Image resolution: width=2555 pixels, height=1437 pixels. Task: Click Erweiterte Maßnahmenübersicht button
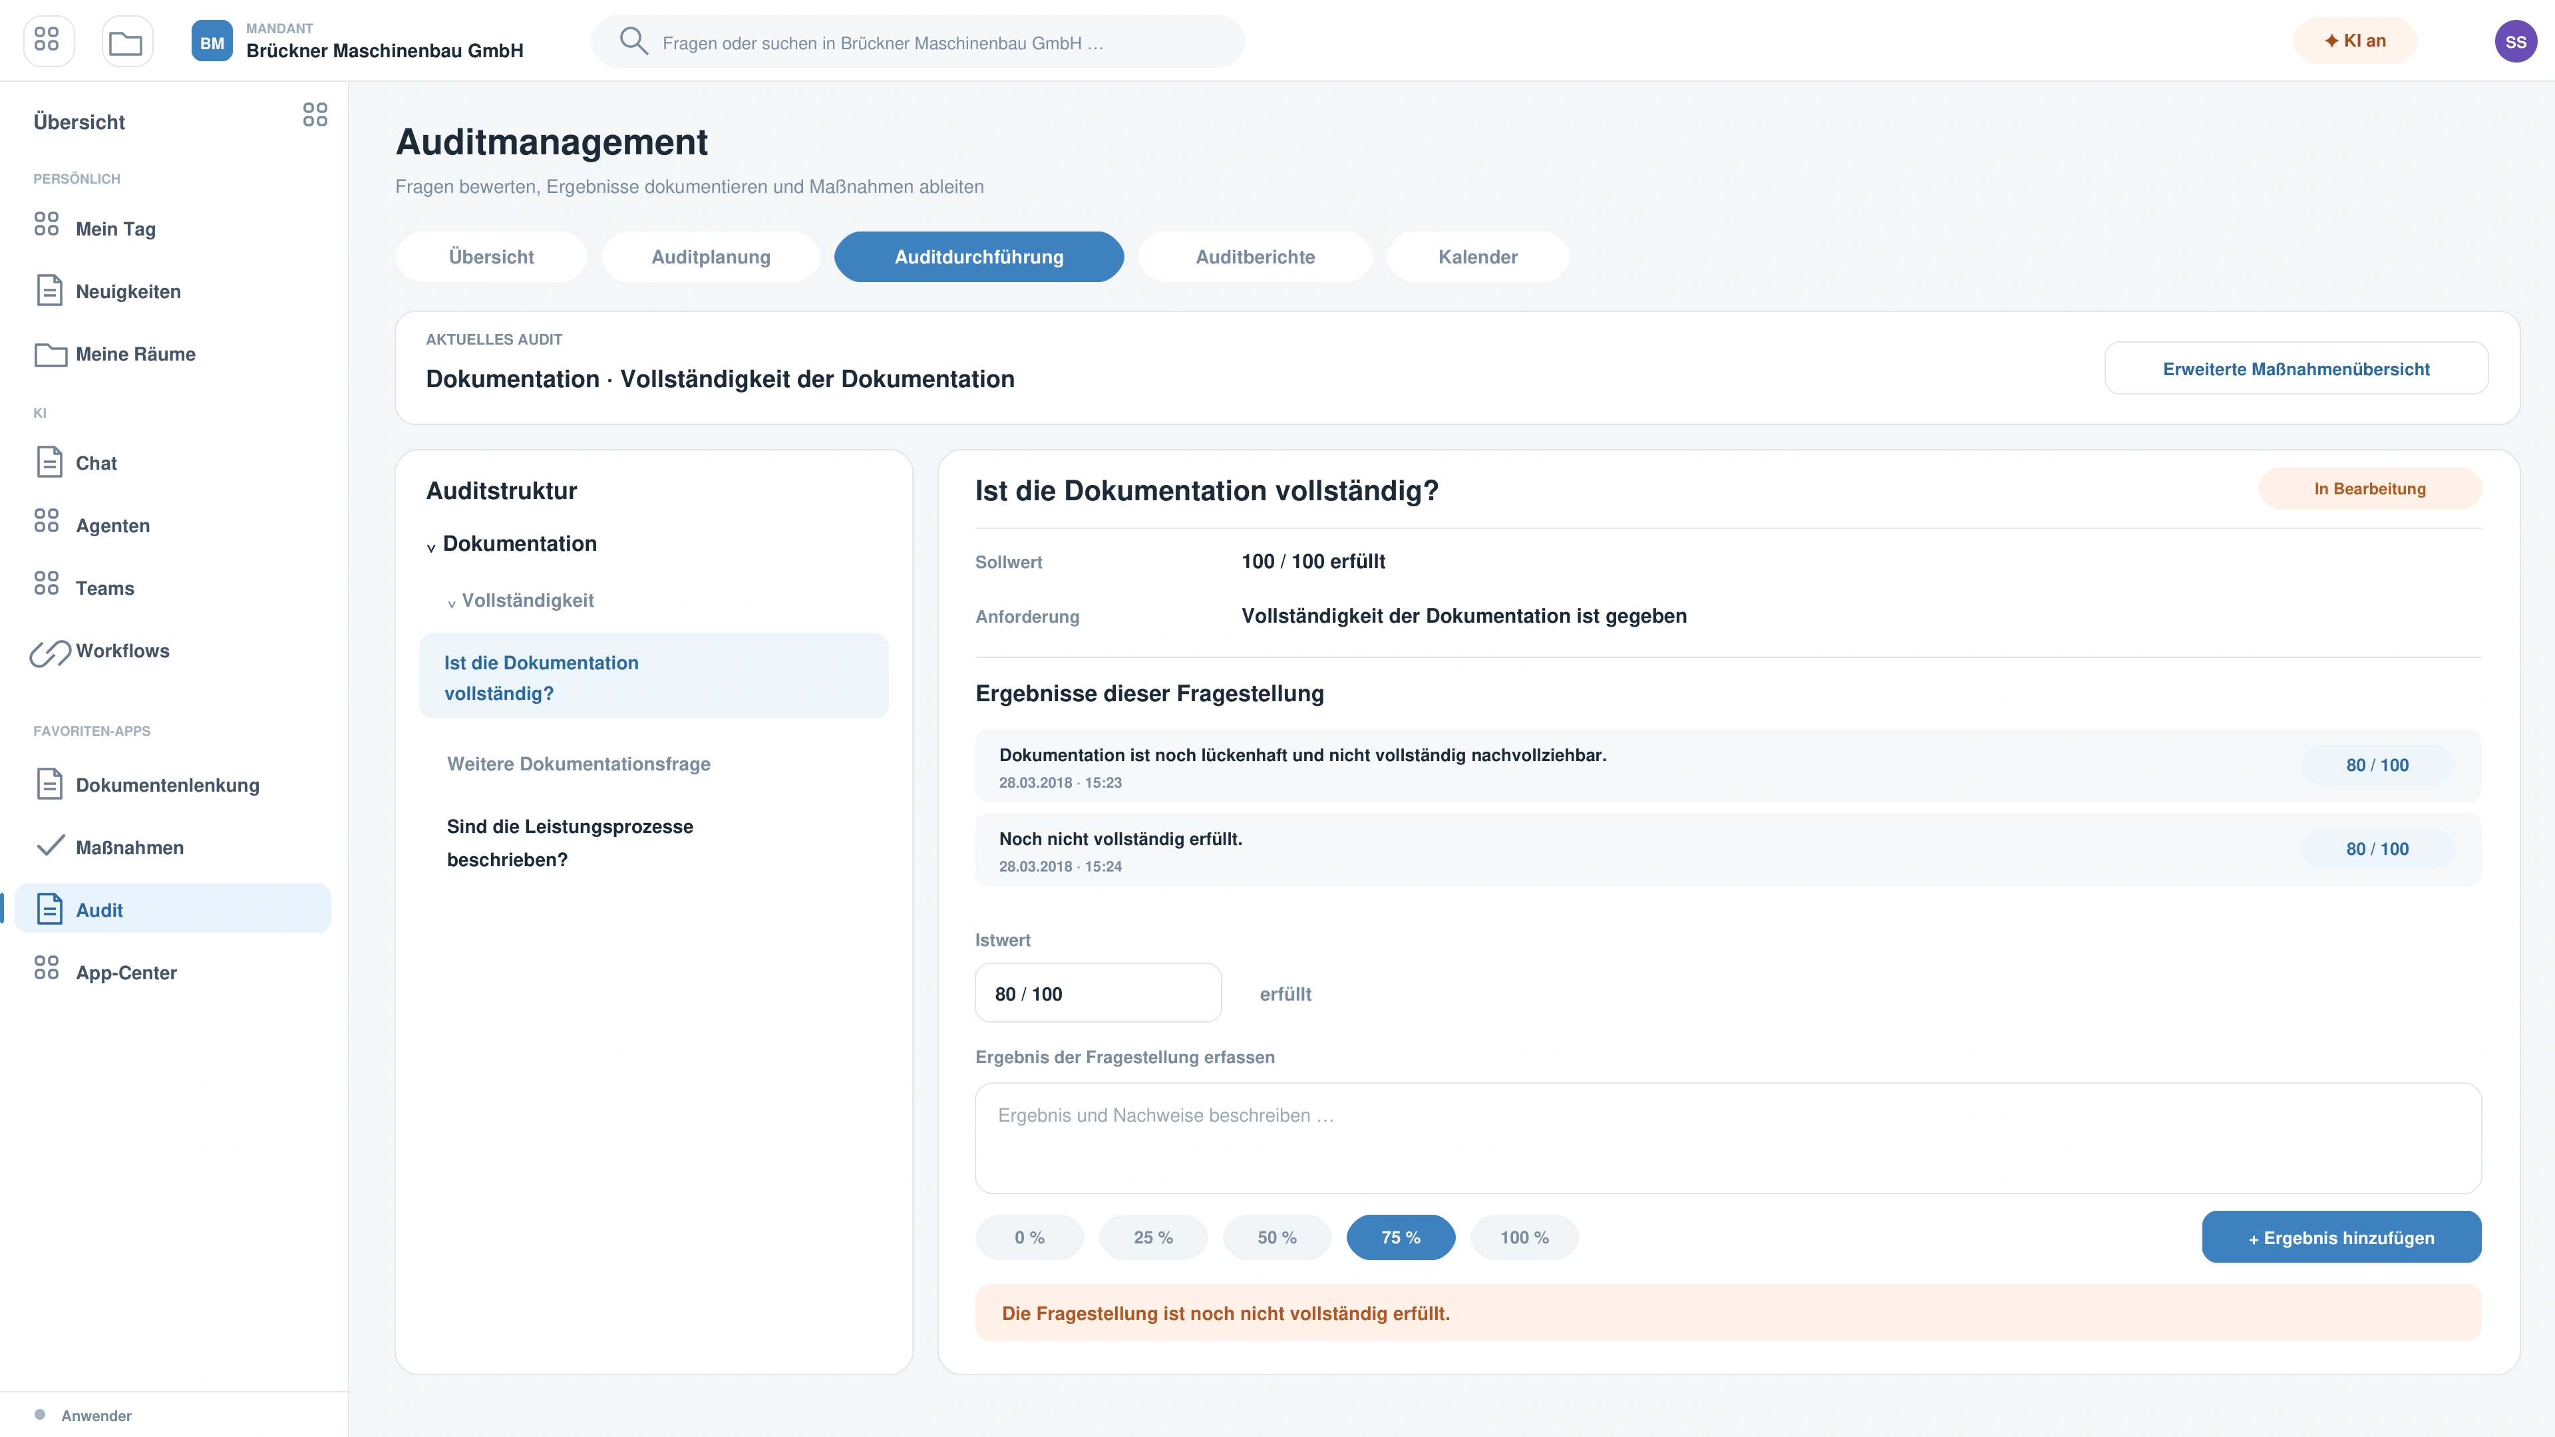point(2296,369)
